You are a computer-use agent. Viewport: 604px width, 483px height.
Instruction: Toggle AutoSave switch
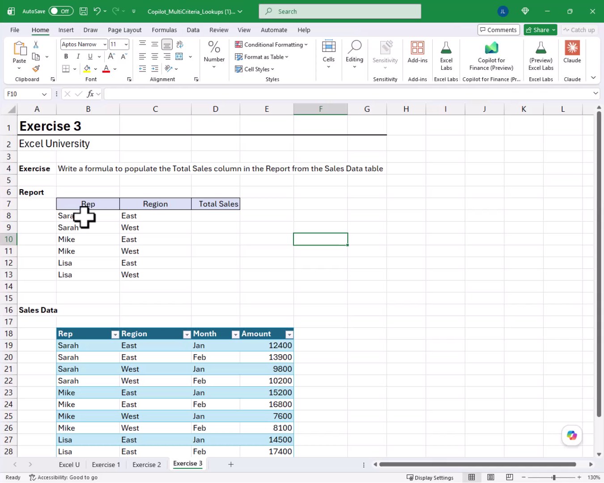pos(61,11)
